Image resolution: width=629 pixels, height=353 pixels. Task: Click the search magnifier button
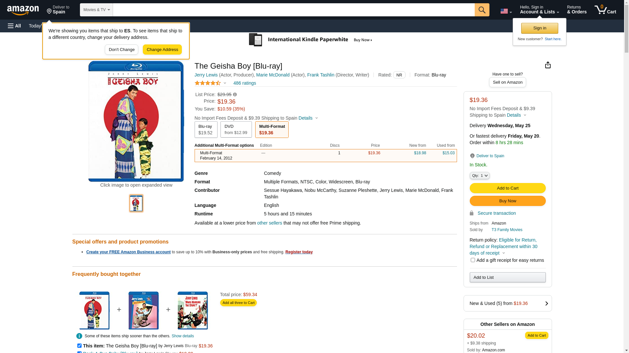(482, 10)
